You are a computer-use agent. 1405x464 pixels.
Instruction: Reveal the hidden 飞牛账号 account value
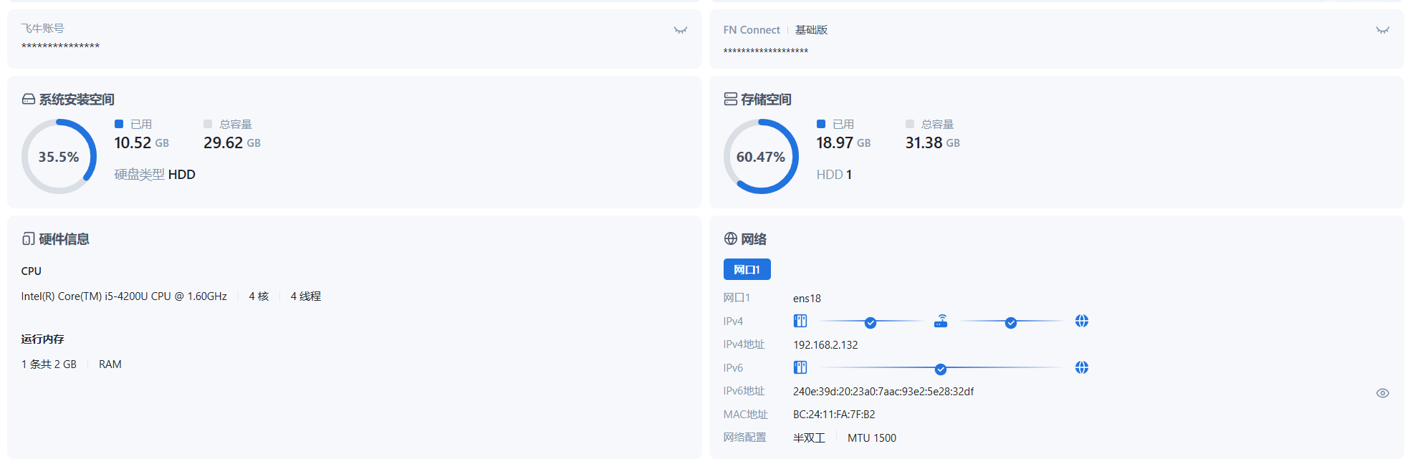point(680,30)
